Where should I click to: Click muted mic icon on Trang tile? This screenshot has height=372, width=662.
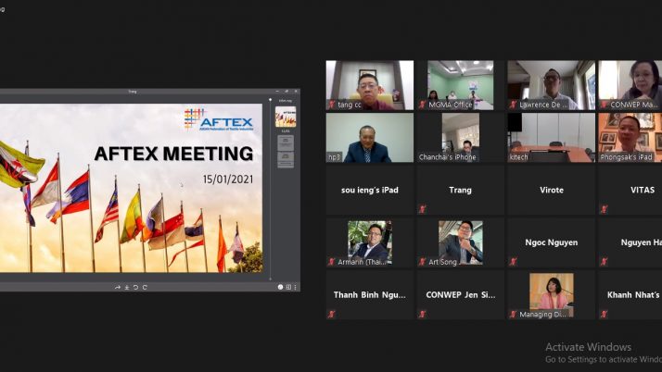click(x=422, y=209)
